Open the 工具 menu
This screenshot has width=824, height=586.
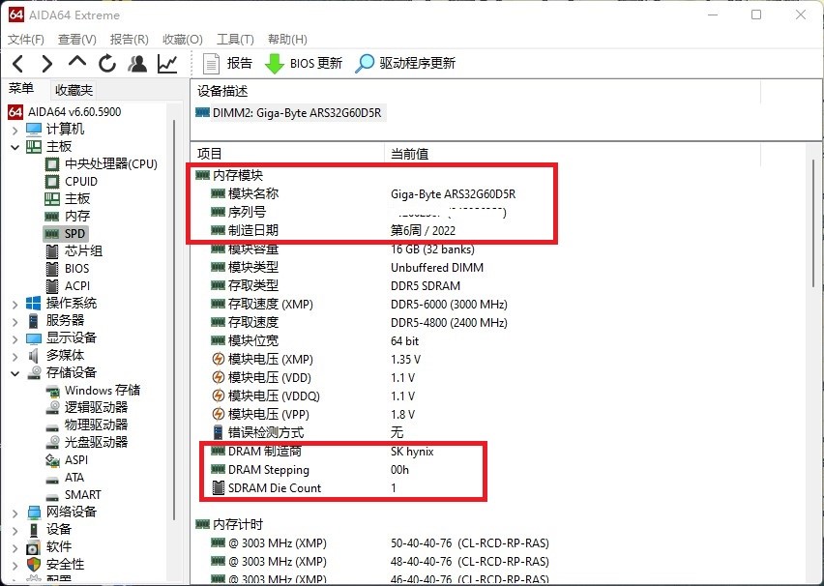tap(234, 40)
